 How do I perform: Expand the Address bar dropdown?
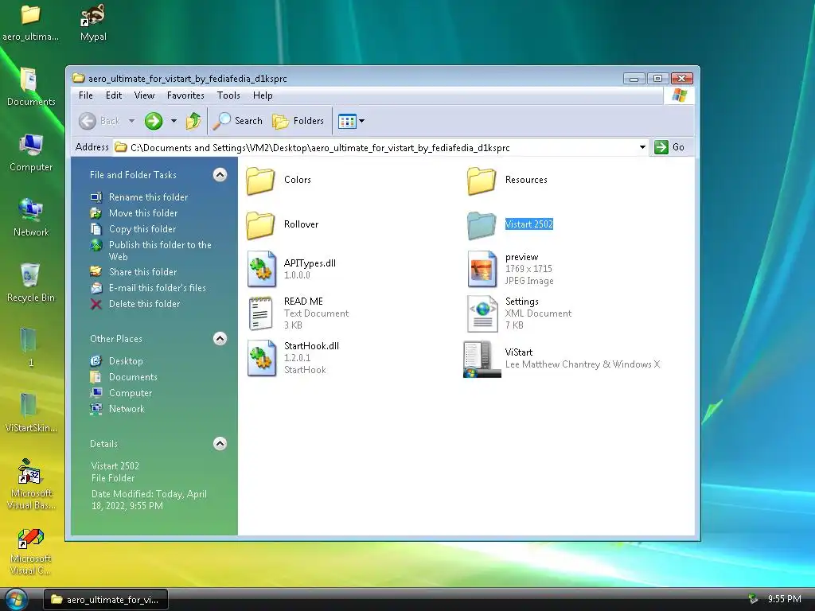[x=642, y=147]
